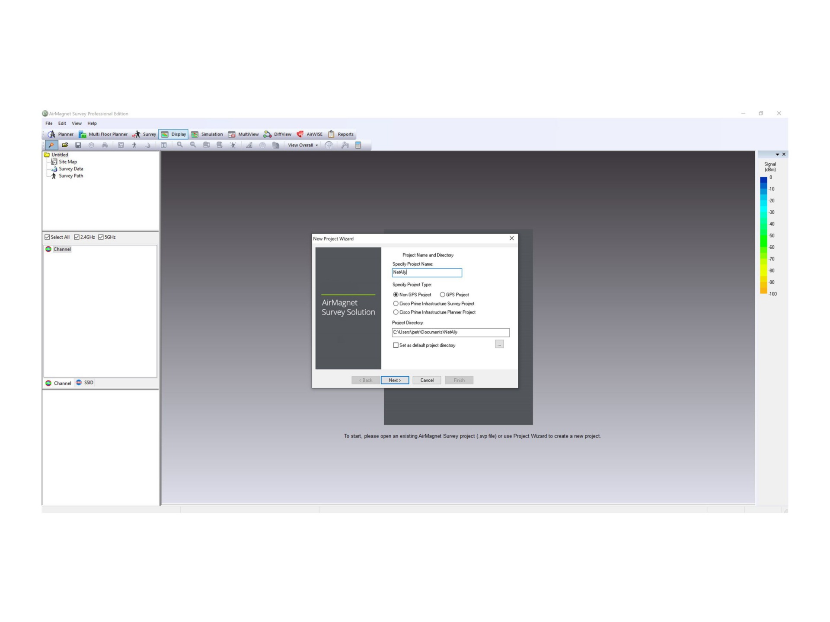Enable Set as default project directory
This screenshot has height=622, width=830.
[x=396, y=345]
